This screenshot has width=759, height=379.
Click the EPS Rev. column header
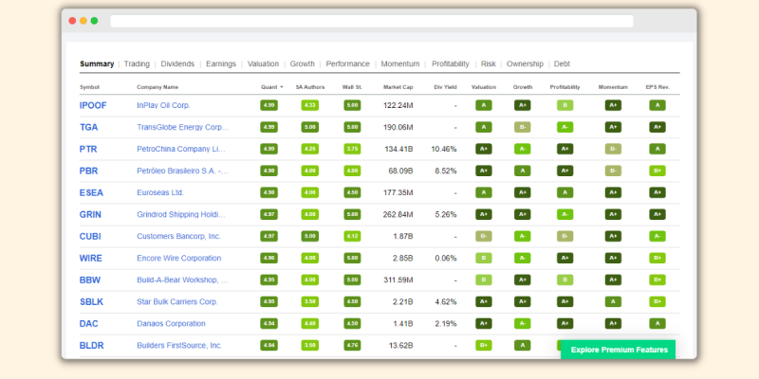pyautogui.click(x=657, y=87)
